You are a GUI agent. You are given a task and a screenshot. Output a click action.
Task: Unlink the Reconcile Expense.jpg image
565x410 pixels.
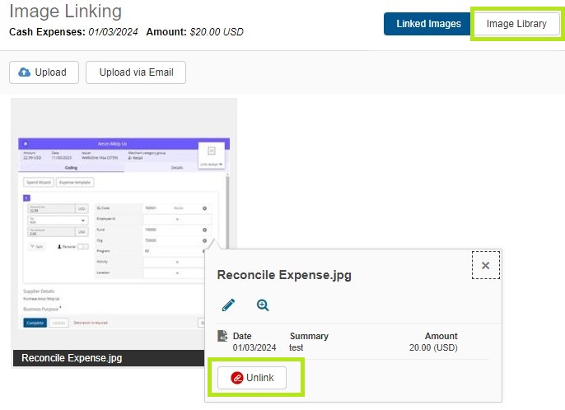pyautogui.click(x=252, y=377)
